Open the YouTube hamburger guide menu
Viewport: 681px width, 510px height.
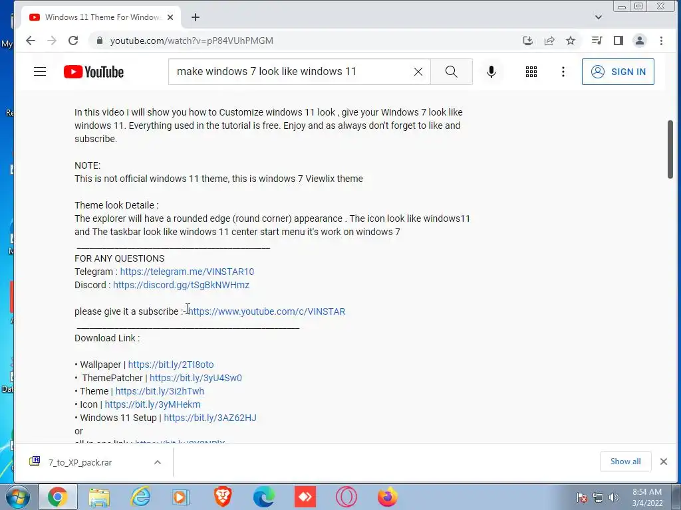[40, 72]
